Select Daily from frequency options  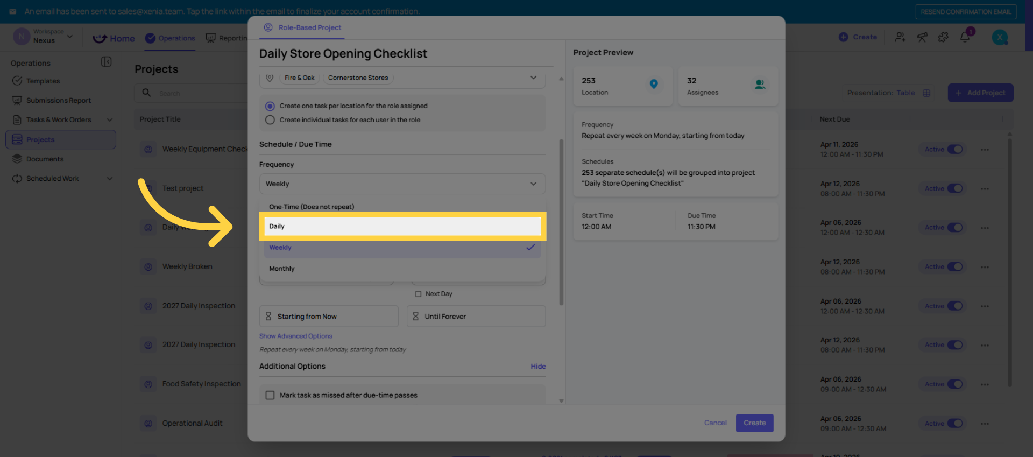click(x=402, y=226)
